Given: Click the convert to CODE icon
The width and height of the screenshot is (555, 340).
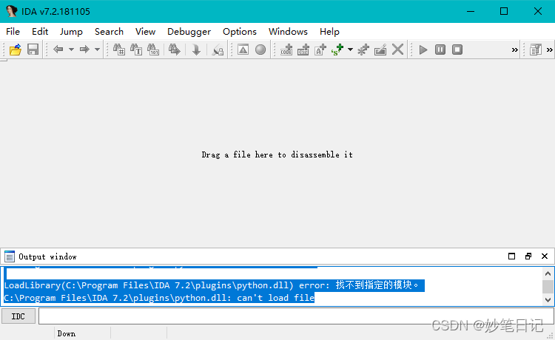Looking at the screenshot, I should (286, 50).
